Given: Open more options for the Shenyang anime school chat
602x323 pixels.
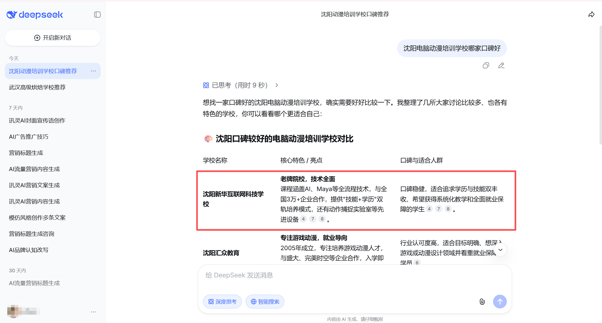Looking at the screenshot, I should [93, 71].
